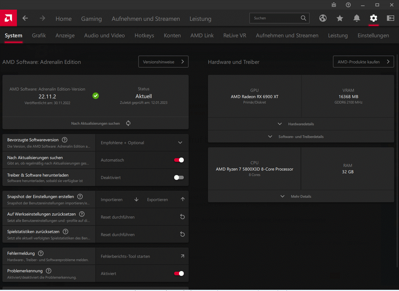Click Importieren snapshot button
Image resolution: width=399 pixels, height=291 pixels.
pos(120,200)
